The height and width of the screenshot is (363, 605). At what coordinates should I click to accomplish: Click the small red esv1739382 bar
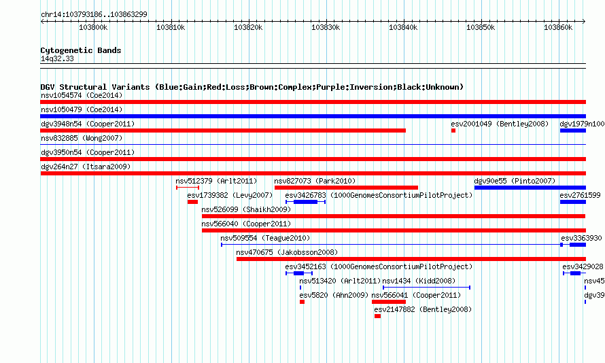[192, 202]
